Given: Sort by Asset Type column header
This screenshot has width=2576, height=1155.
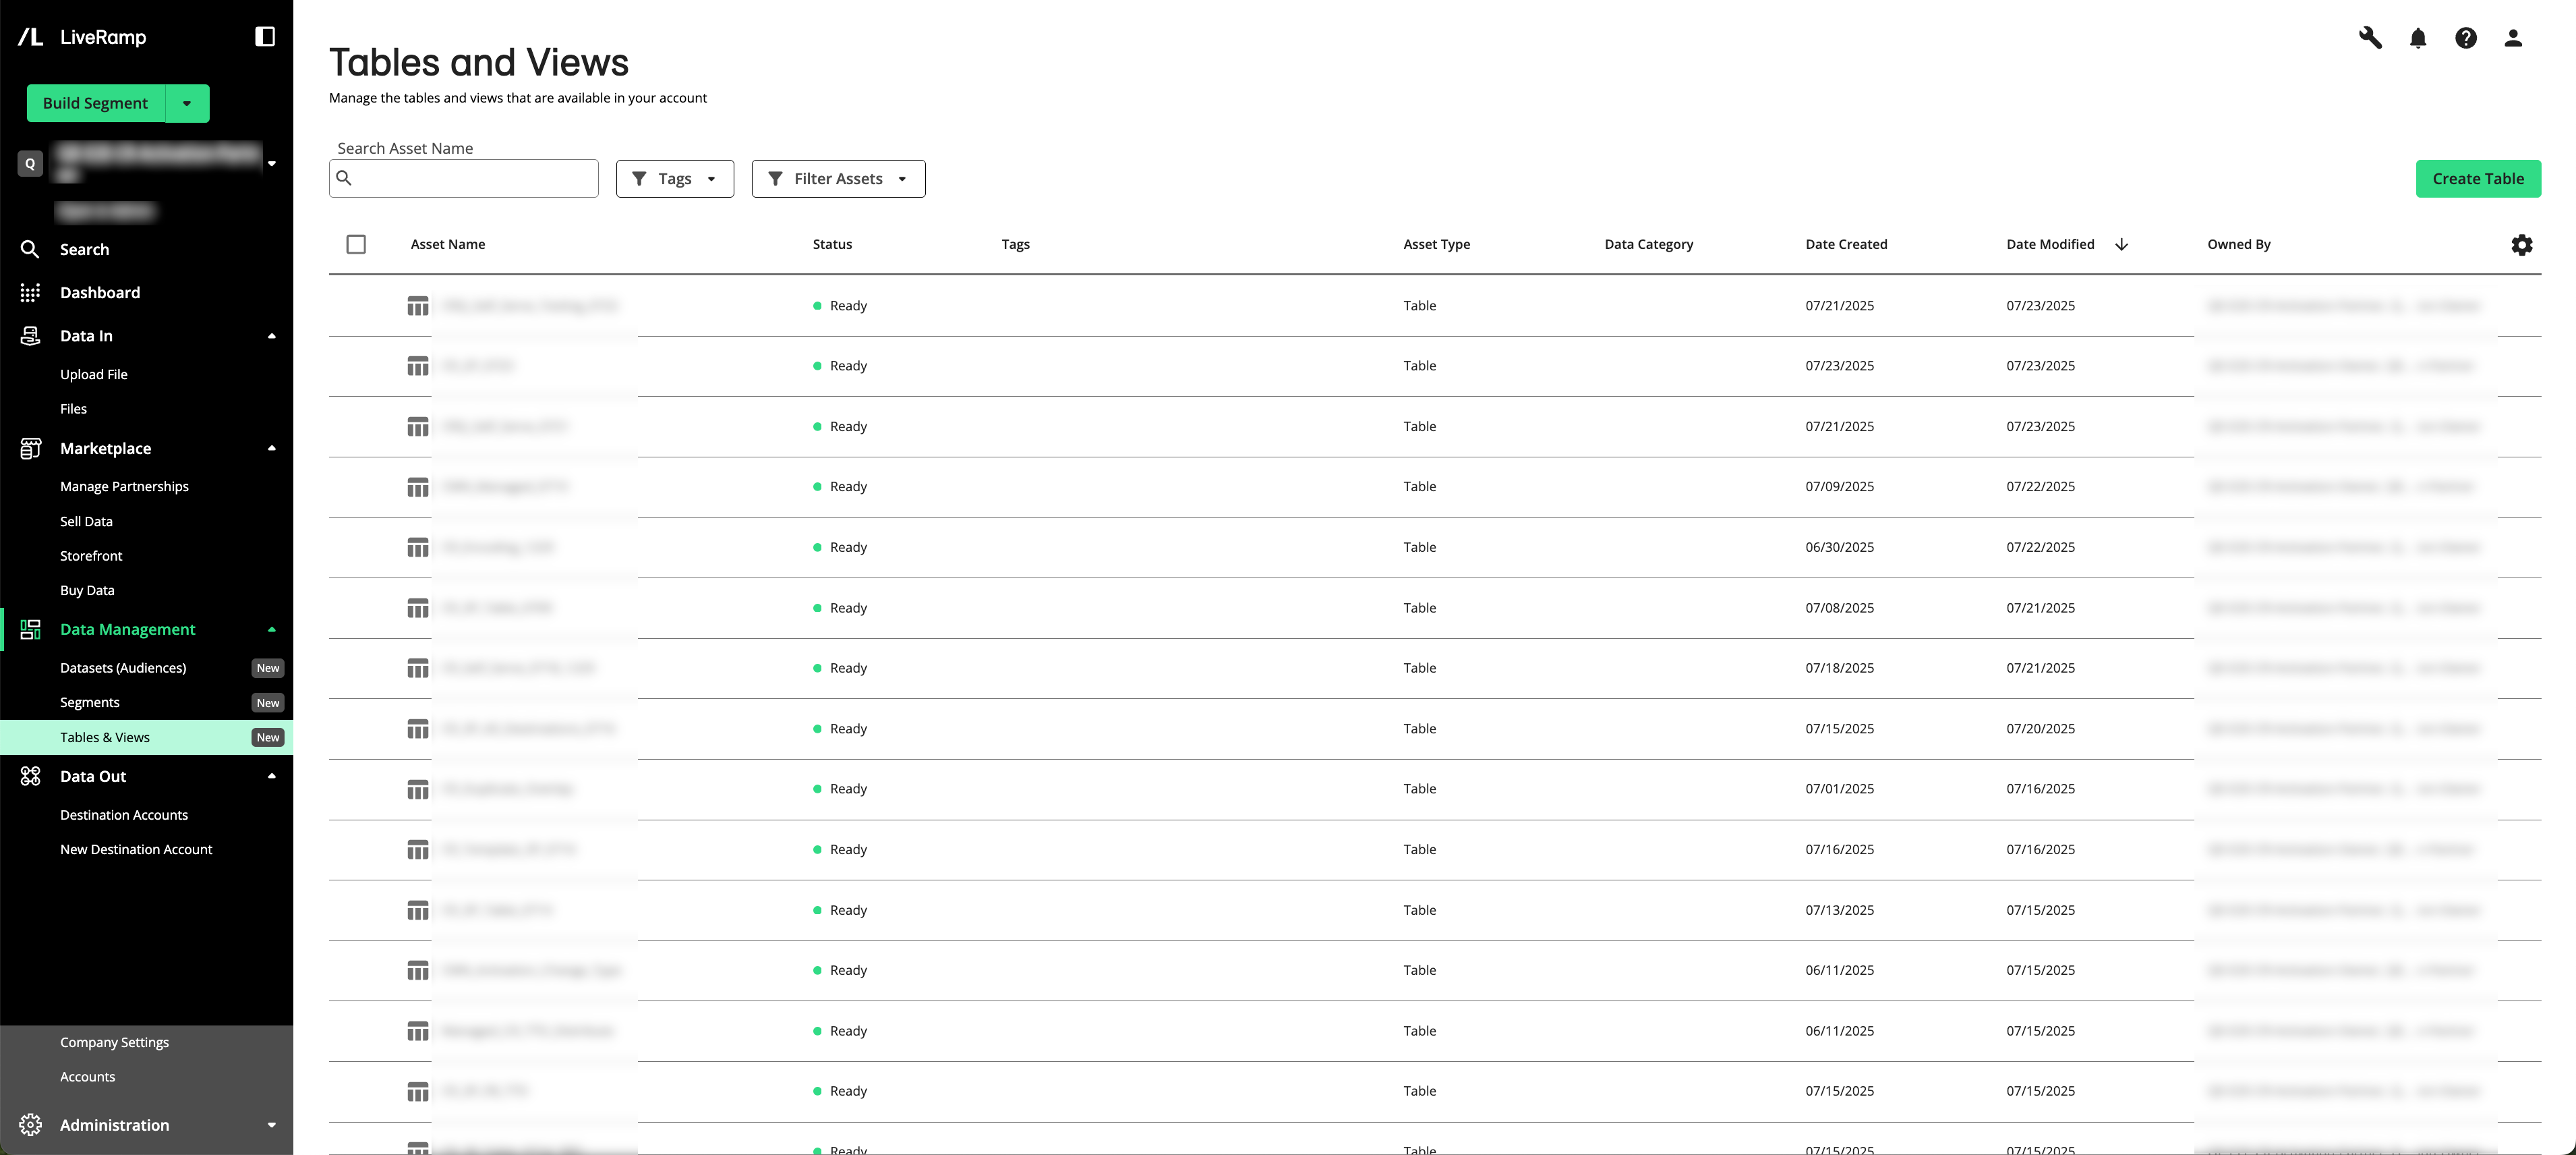Looking at the screenshot, I should [1436, 244].
